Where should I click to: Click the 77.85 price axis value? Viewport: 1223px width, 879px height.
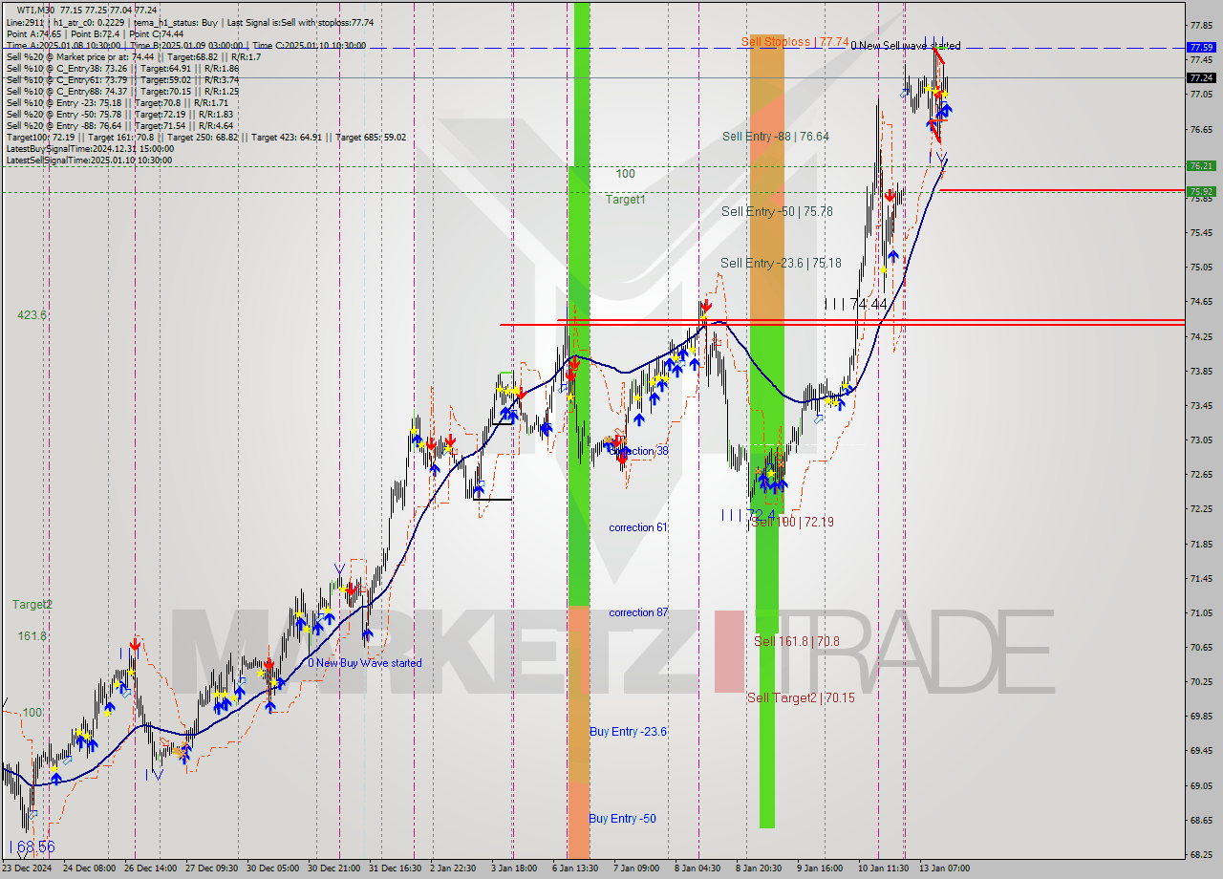click(1201, 25)
